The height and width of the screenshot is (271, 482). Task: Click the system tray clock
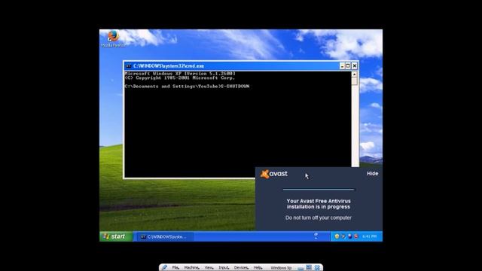tap(369, 236)
